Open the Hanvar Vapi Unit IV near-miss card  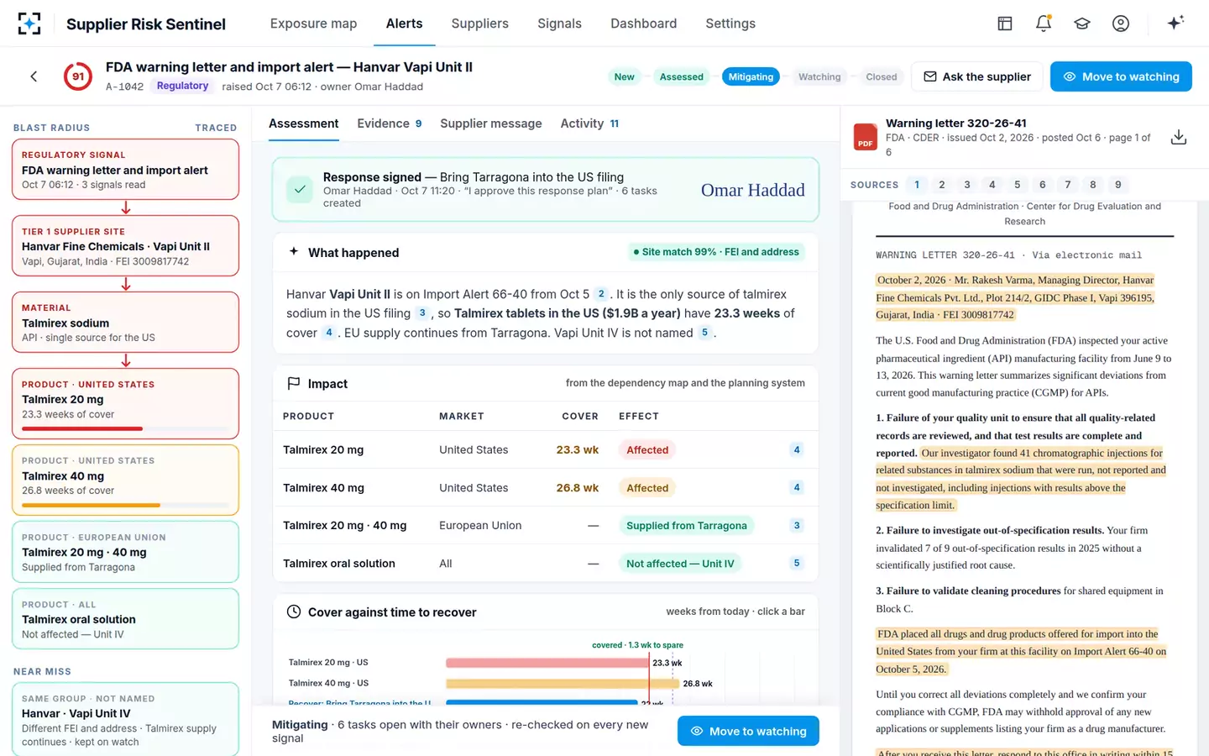(125, 719)
